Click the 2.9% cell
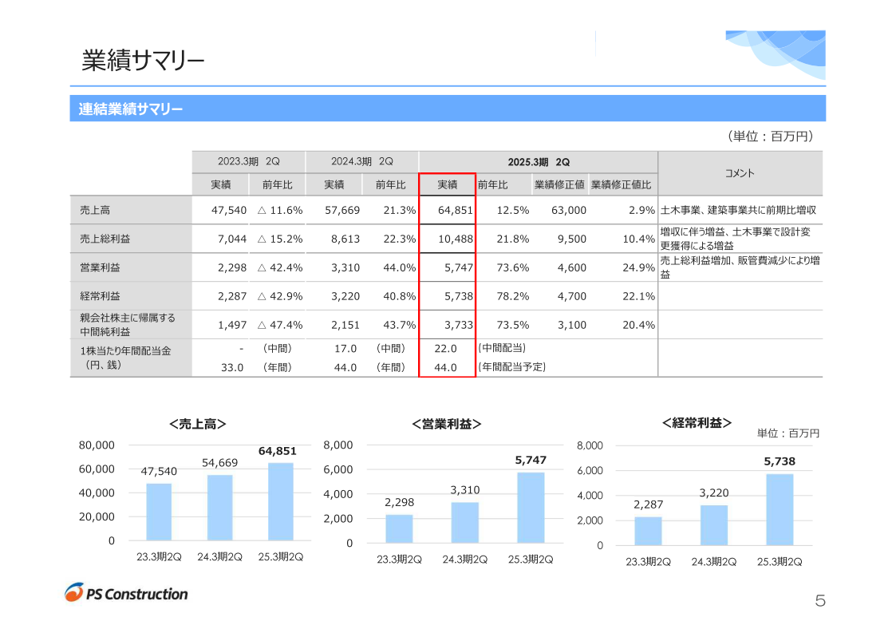Screen dimensions: 896x633 641,210
